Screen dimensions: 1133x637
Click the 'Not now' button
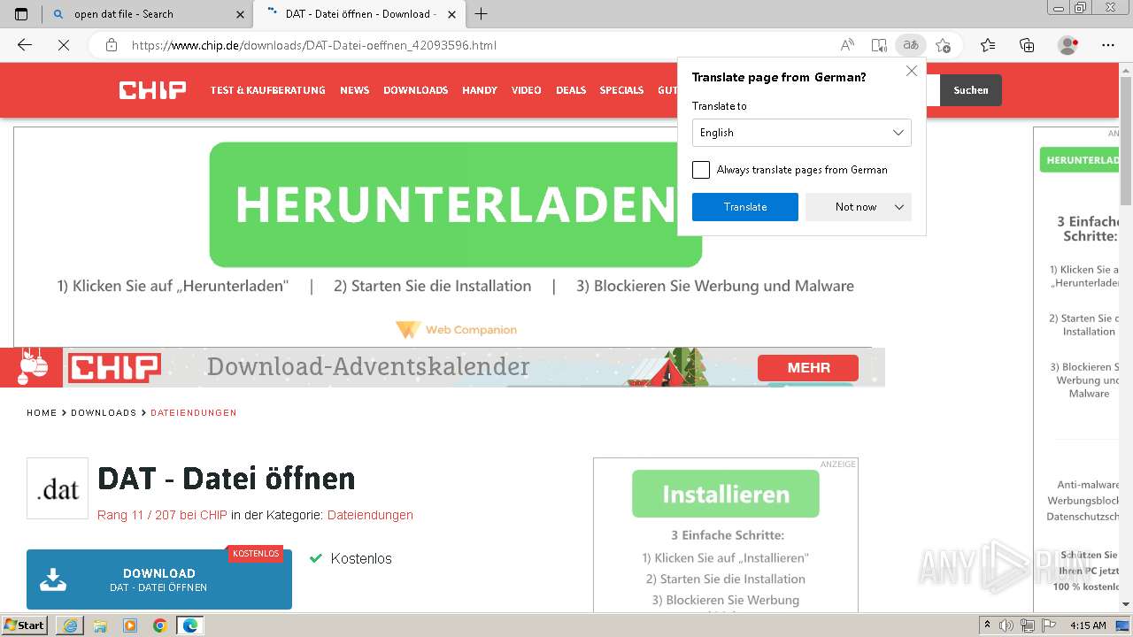(x=856, y=207)
